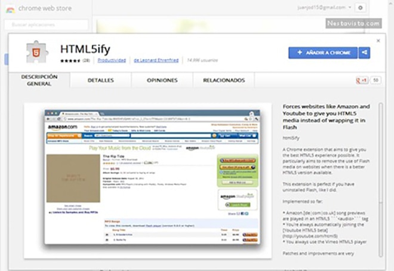Click the rating count (28) link

[x=87, y=60]
